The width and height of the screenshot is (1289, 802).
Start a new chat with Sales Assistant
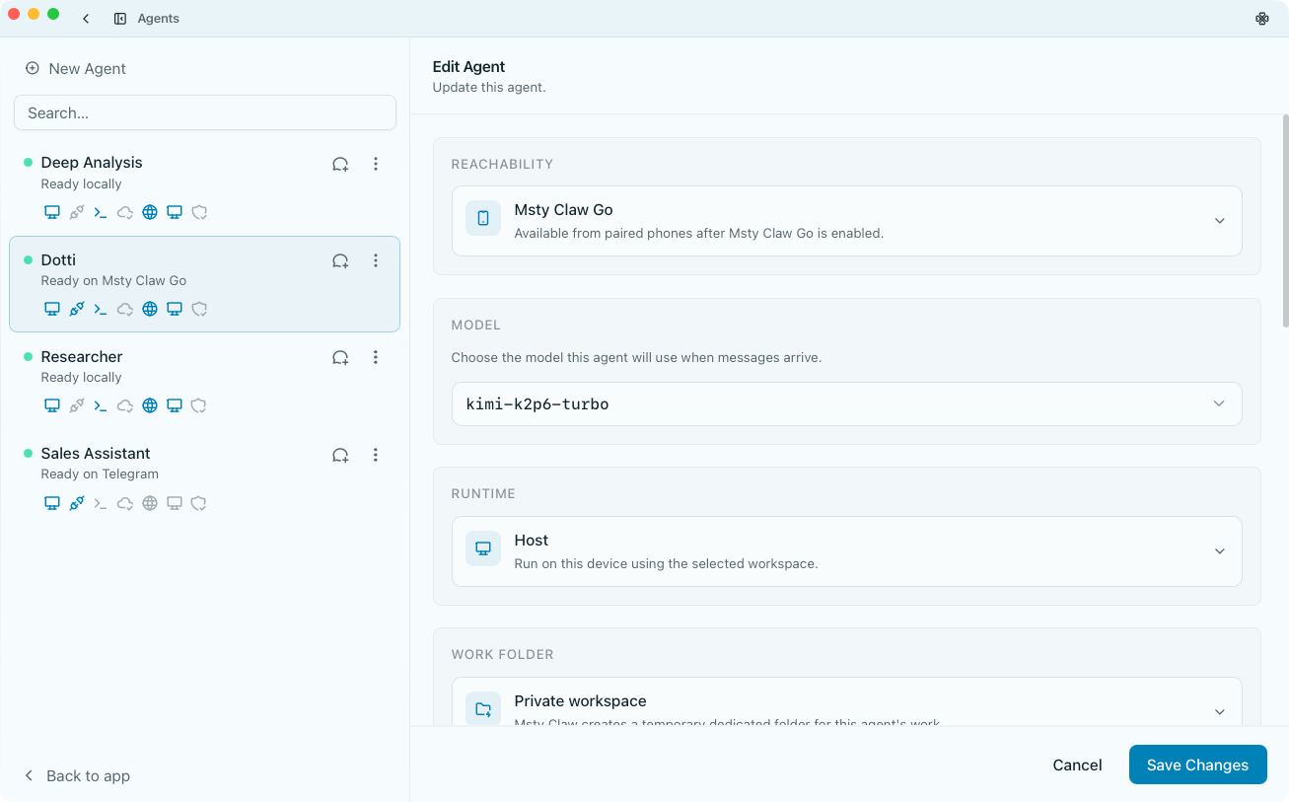pos(340,455)
